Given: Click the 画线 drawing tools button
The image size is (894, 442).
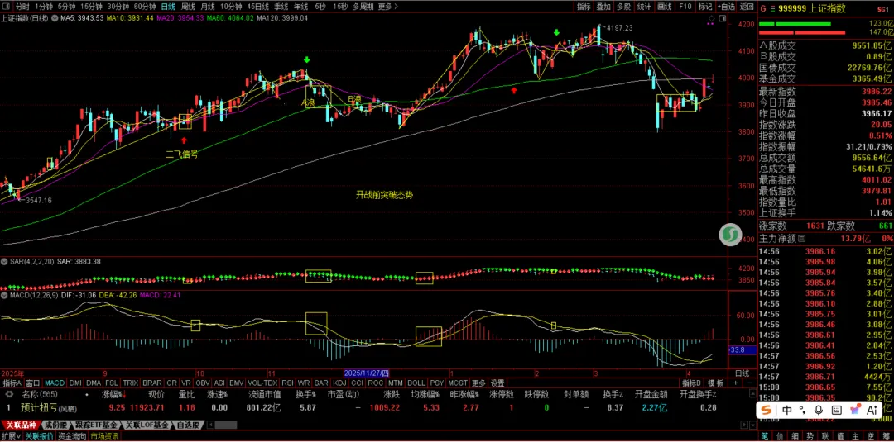Looking at the screenshot, I should click(x=664, y=7).
